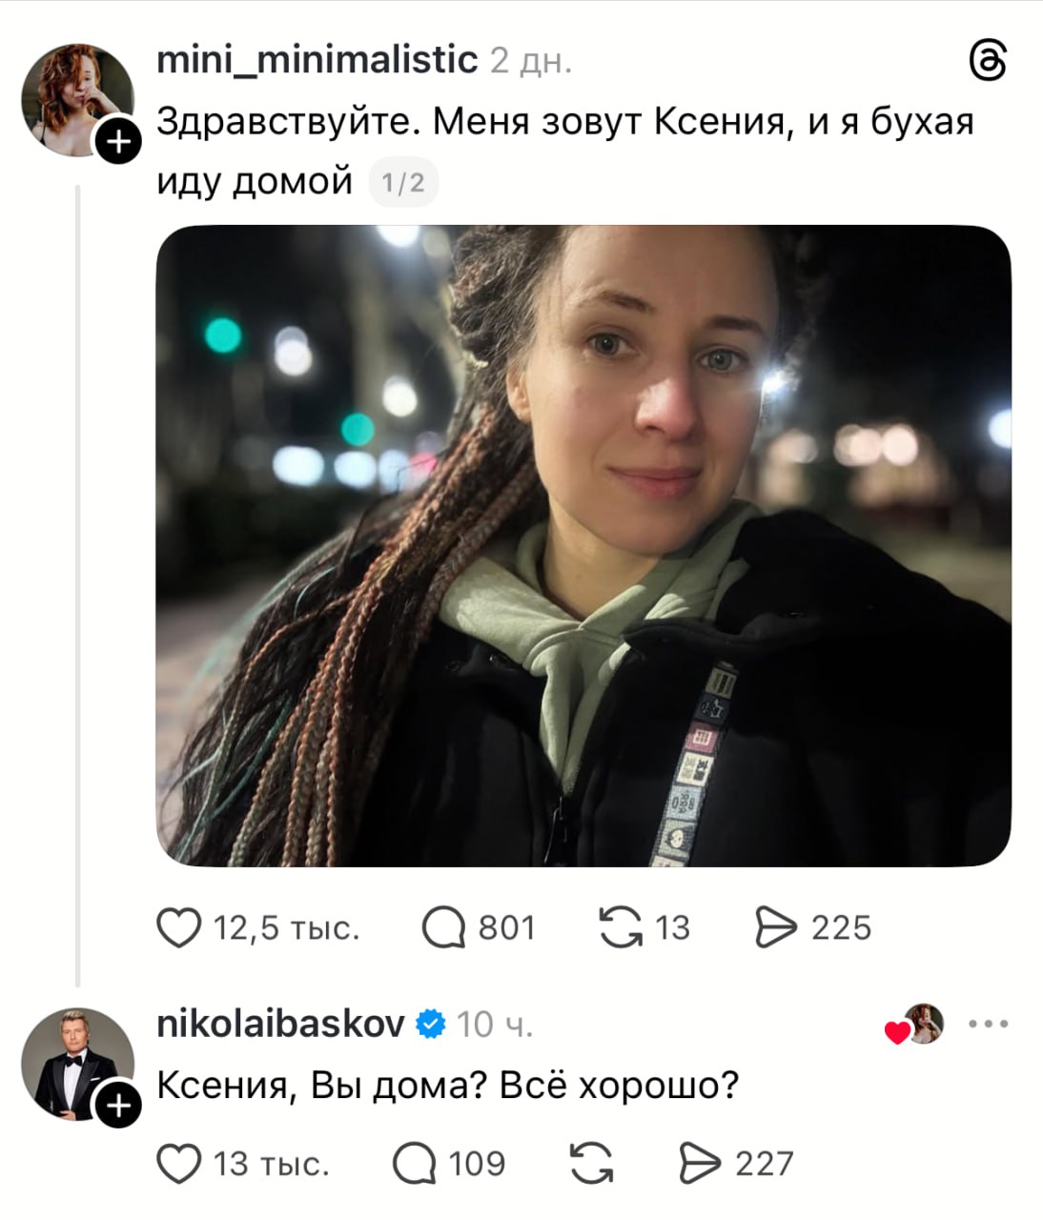This screenshot has height=1220, width=1043.
Task: Open the mini_minimalistic username link
Action: [317, 61]
